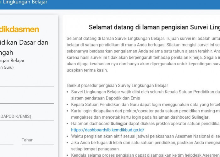The width and height of the screenshot is (220, 157).
Task: Click the sidebar title 'idikan Dasar dan'
Action: click(24, 42)
